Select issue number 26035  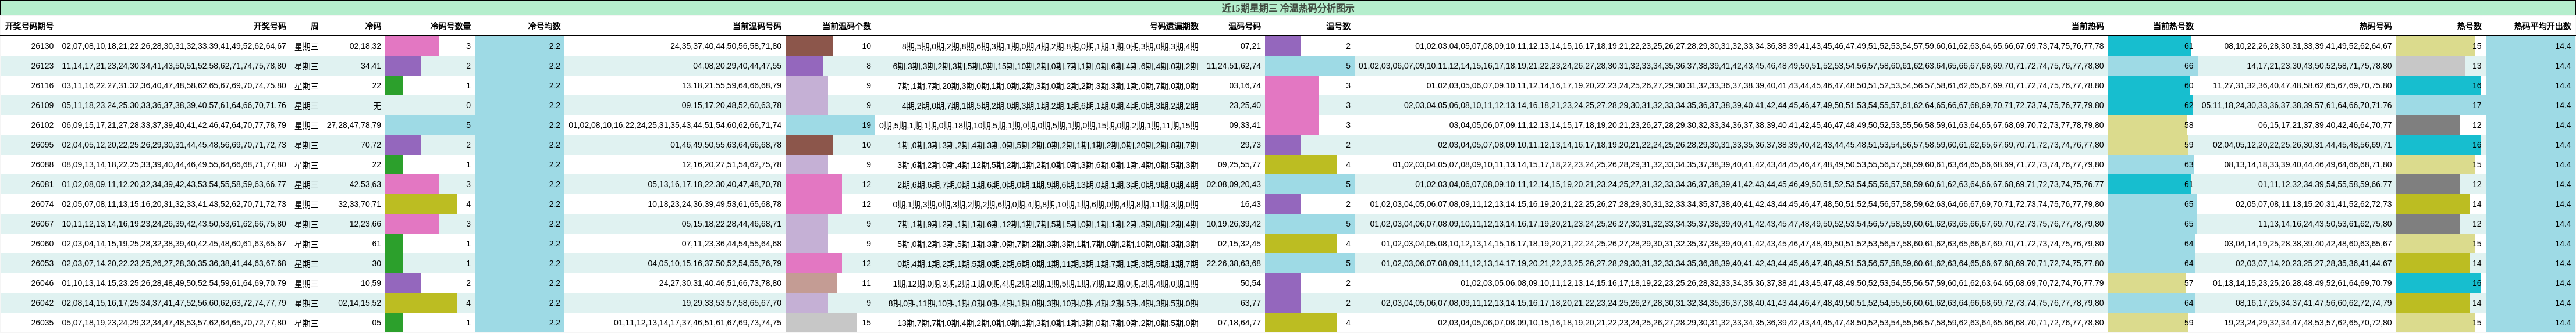pos(42,323)
